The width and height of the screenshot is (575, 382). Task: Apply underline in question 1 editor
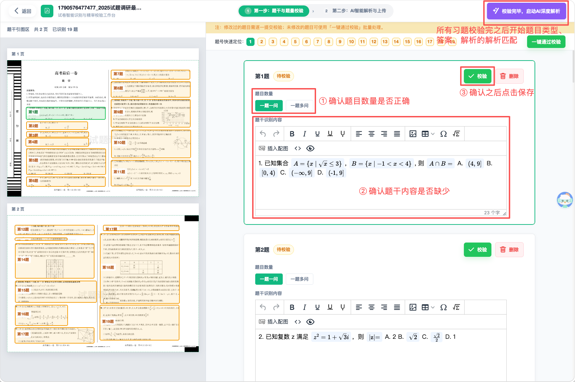click(317, 134)
